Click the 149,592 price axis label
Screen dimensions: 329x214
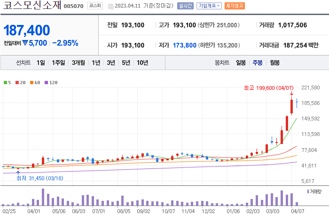(311, 119)
